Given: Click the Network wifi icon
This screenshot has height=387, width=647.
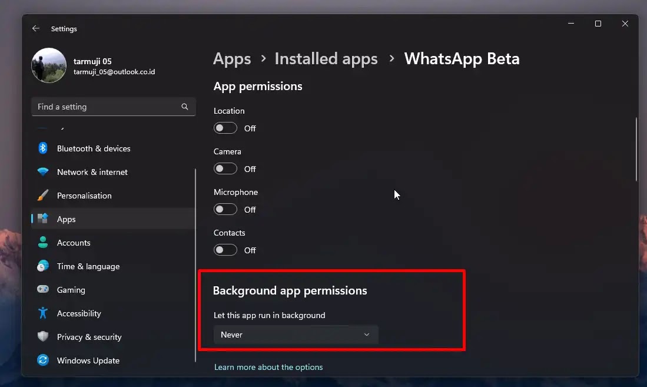Looking at the screenshot, I should tap(43, 171).
